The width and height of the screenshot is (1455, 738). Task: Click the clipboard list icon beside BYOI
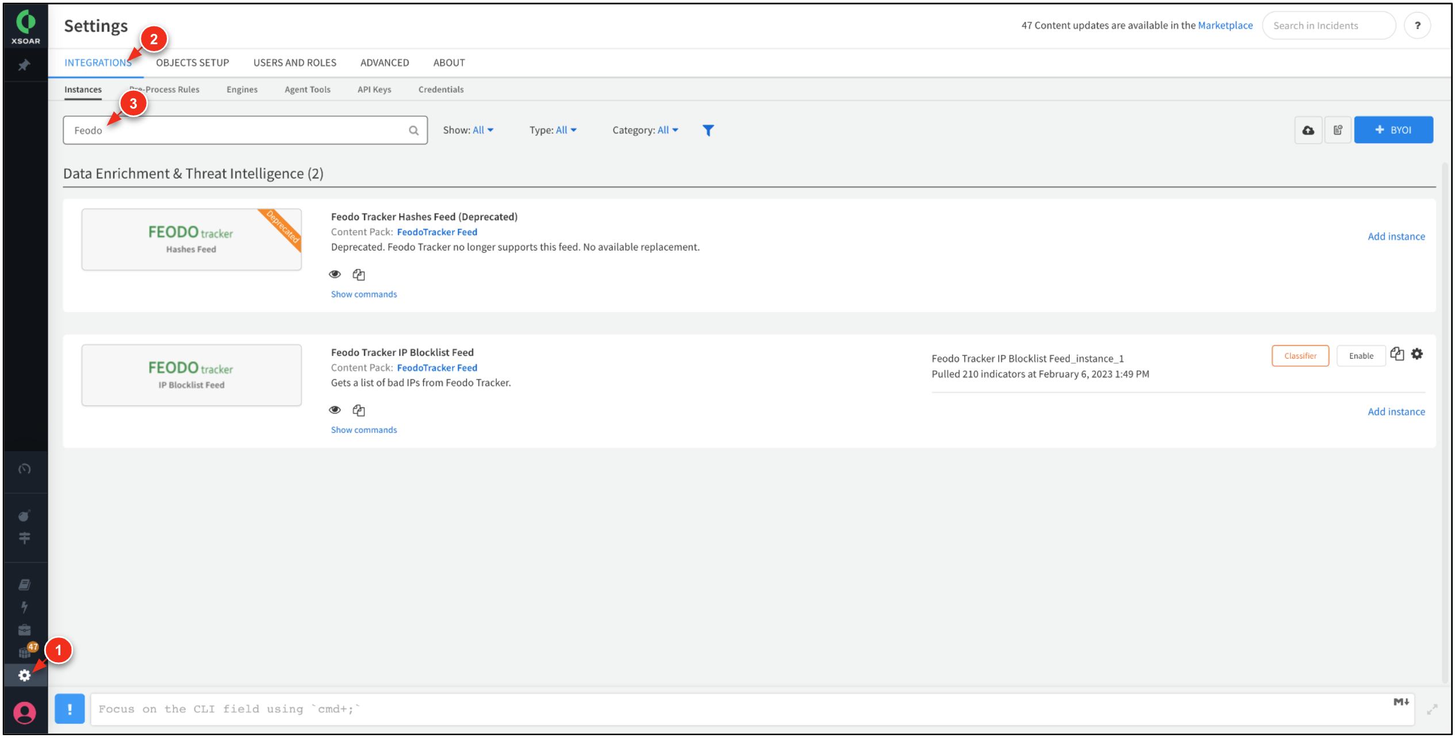(x=1338, y=130)
